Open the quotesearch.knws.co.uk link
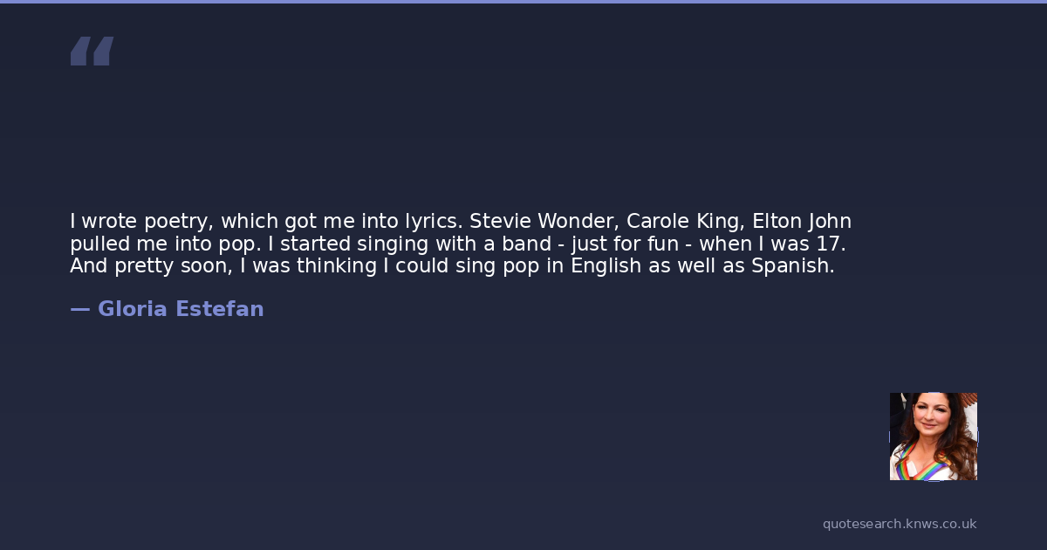The image size is (1047, 550). [899, 524]
